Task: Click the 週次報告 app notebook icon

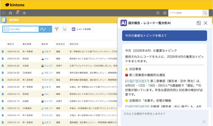Action: 4,20
